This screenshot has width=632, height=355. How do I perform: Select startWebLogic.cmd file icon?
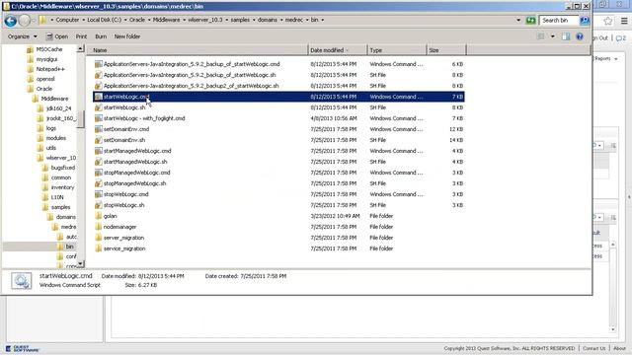(99, 97)
